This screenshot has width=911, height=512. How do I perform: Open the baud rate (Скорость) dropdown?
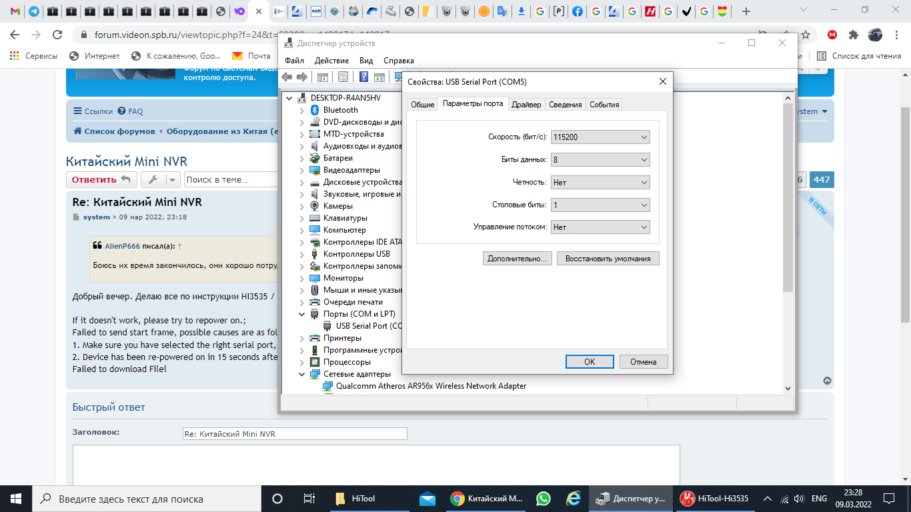click(x=600, y=137)
